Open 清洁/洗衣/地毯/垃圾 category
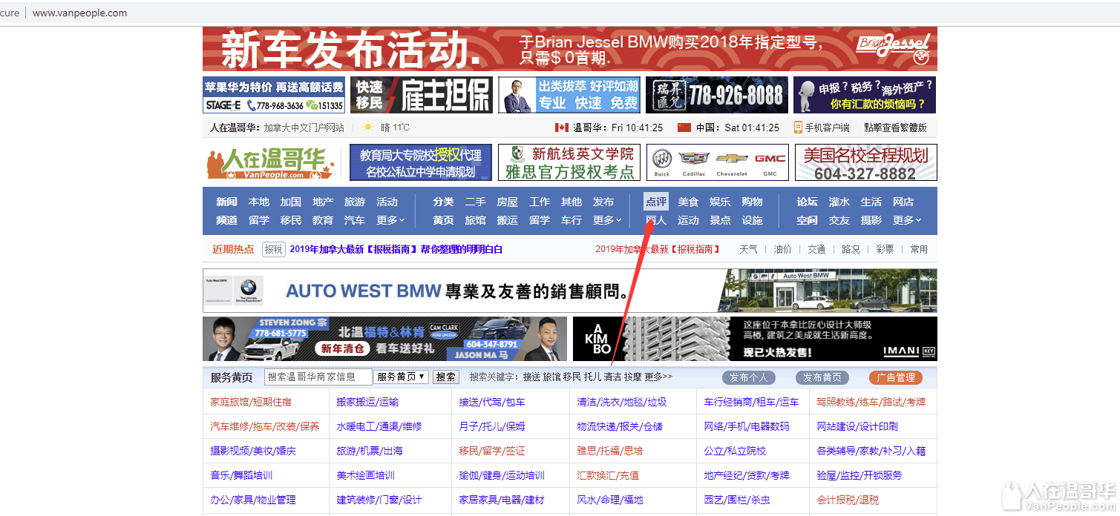 [622, 402]
